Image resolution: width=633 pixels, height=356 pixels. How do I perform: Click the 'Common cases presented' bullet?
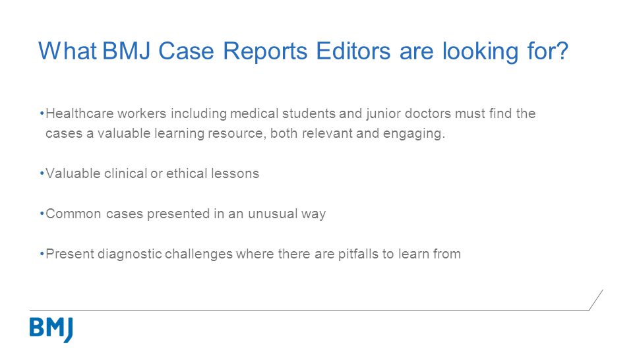pos(185,214)
